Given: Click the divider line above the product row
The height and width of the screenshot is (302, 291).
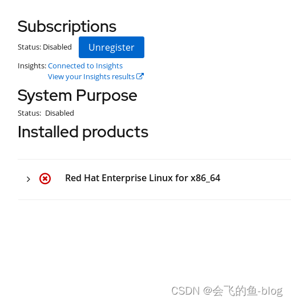Looking at the screenshot, I should pos(154,160).
